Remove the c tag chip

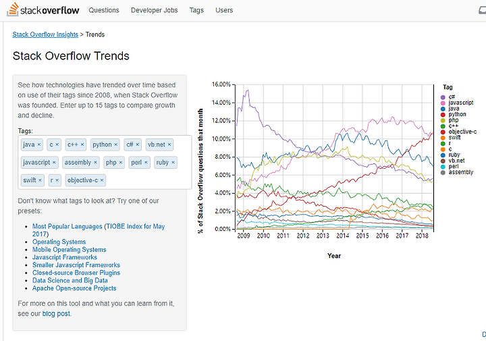(57, 145)
